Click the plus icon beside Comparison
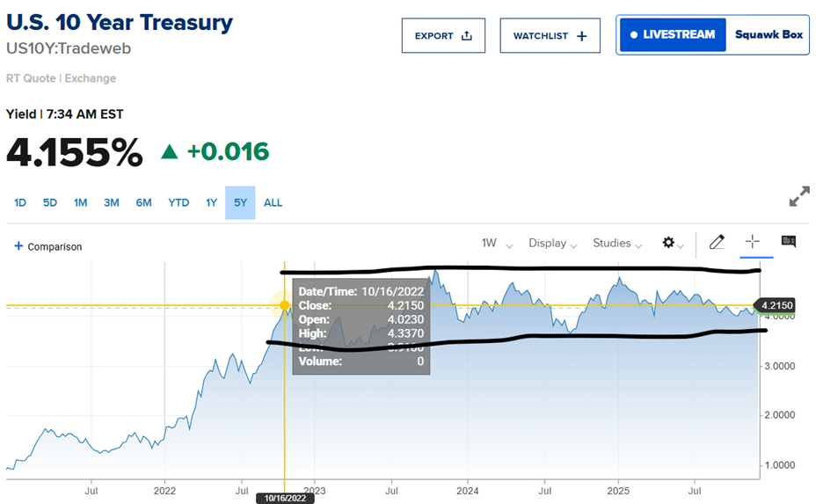The width and height of the screenshot is (823, 504). click(x=18, y=246)
